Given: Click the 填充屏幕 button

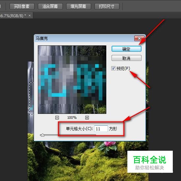Looking at the screenshot, I should [x=79, y=6].
